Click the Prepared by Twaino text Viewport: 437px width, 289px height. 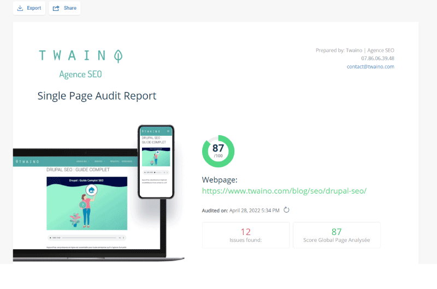pyautogui.click(x=355, y=50)
